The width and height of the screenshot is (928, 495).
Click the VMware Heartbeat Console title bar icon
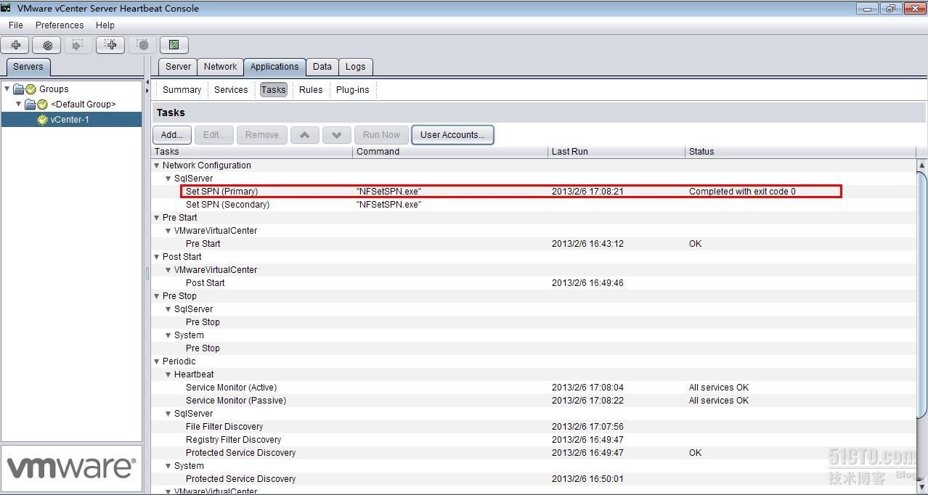6,9
